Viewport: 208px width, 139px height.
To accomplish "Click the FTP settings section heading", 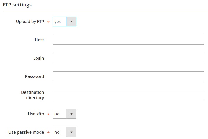I will click(17, 5).
